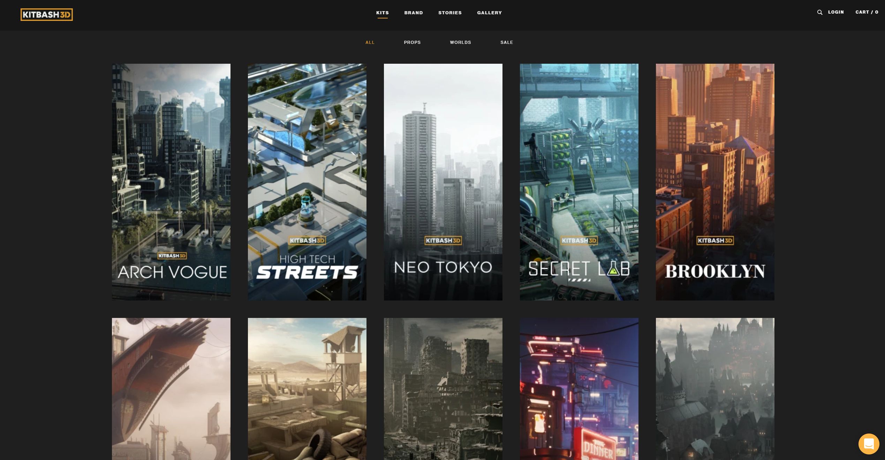Open the neon diner sign kit thumbnail
Image resolution: width=885 pixels, height=460 pixels.
[x=579, y=389]
